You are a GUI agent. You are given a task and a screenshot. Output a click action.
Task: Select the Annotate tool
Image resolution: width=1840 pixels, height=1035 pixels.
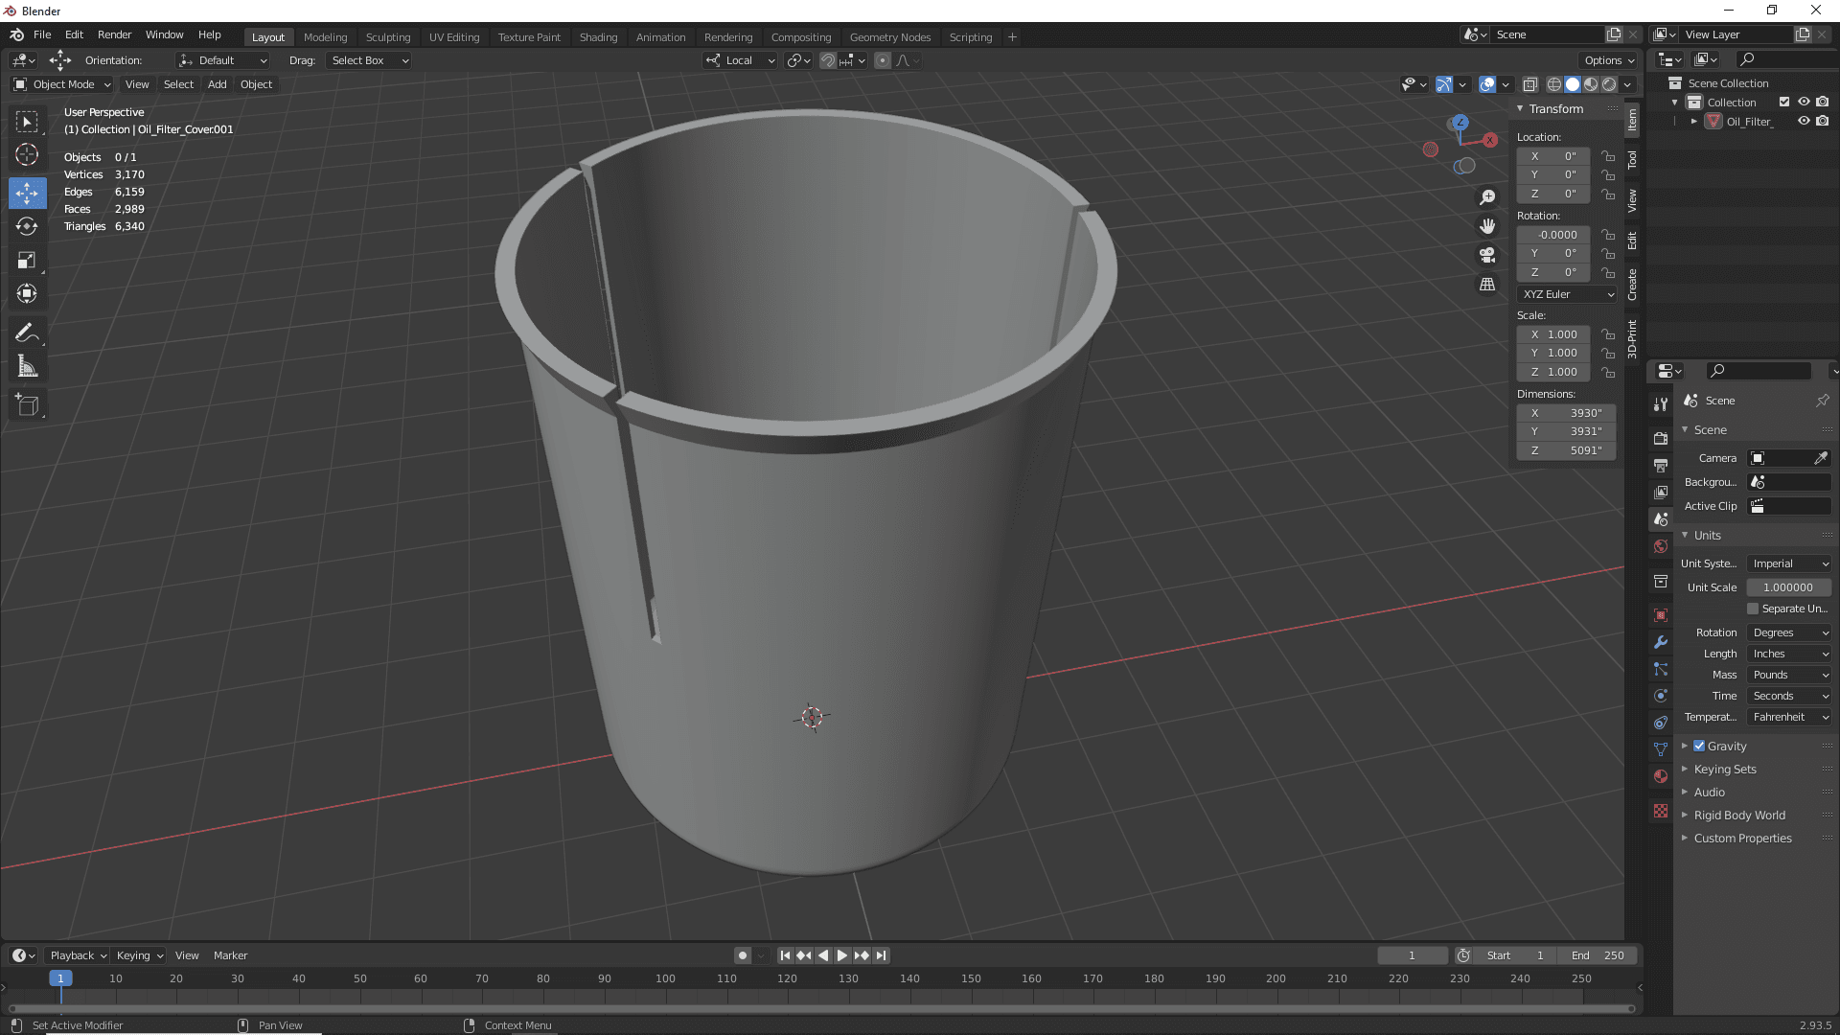pos(28,331)
